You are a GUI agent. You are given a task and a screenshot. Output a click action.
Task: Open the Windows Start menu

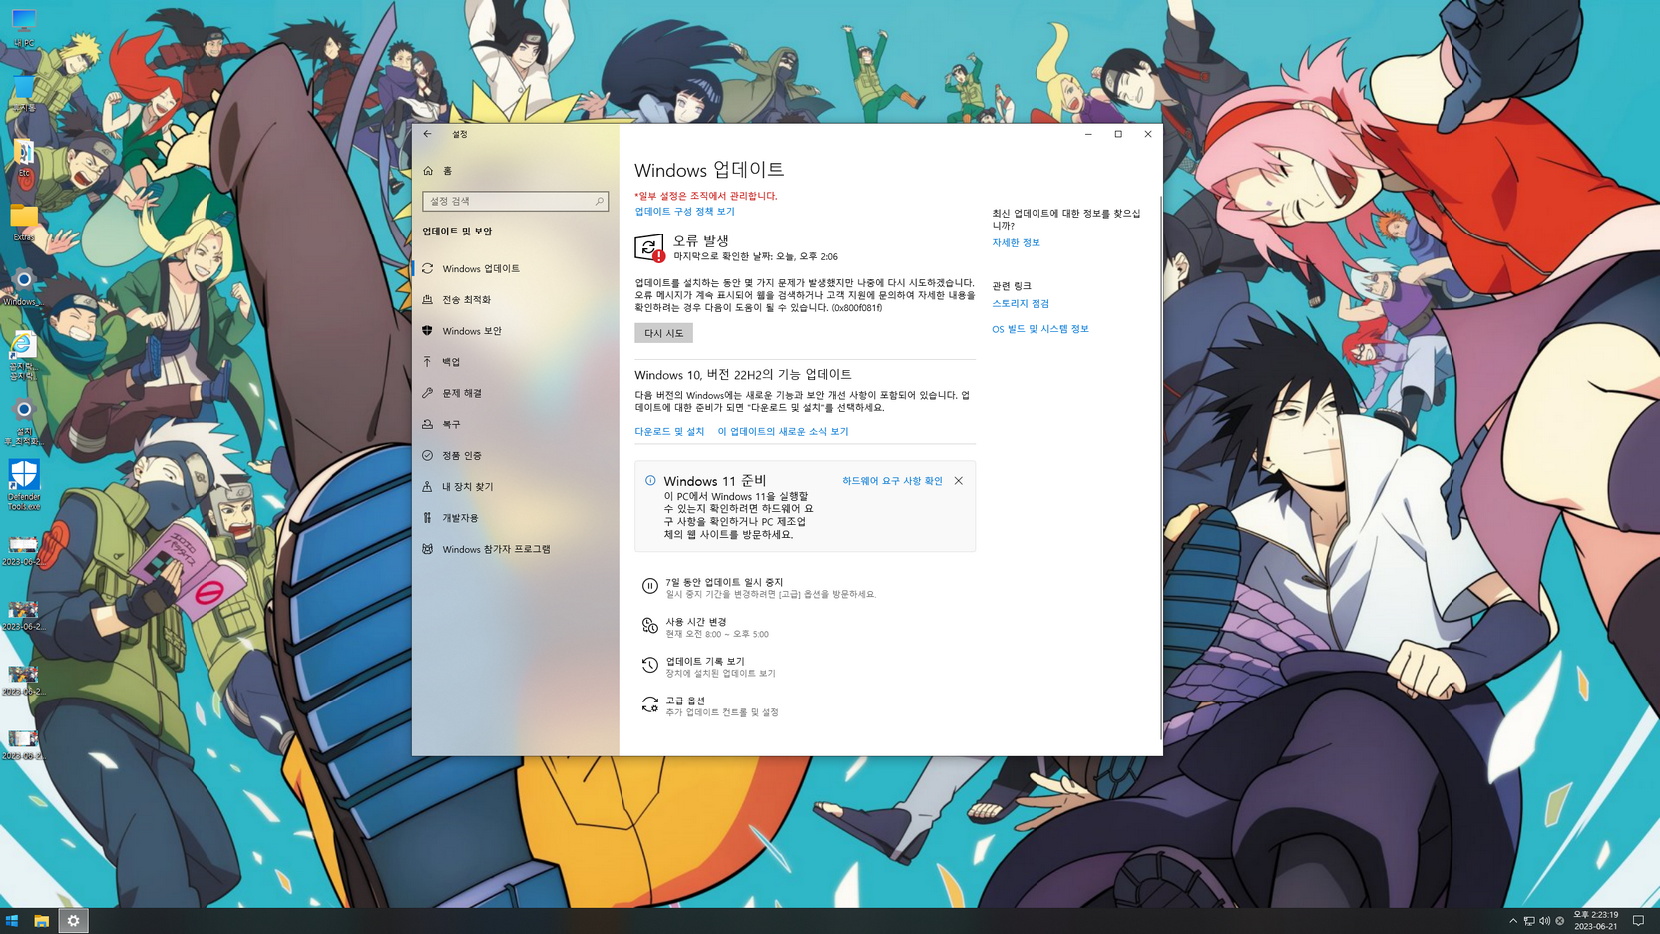point(12,921)
